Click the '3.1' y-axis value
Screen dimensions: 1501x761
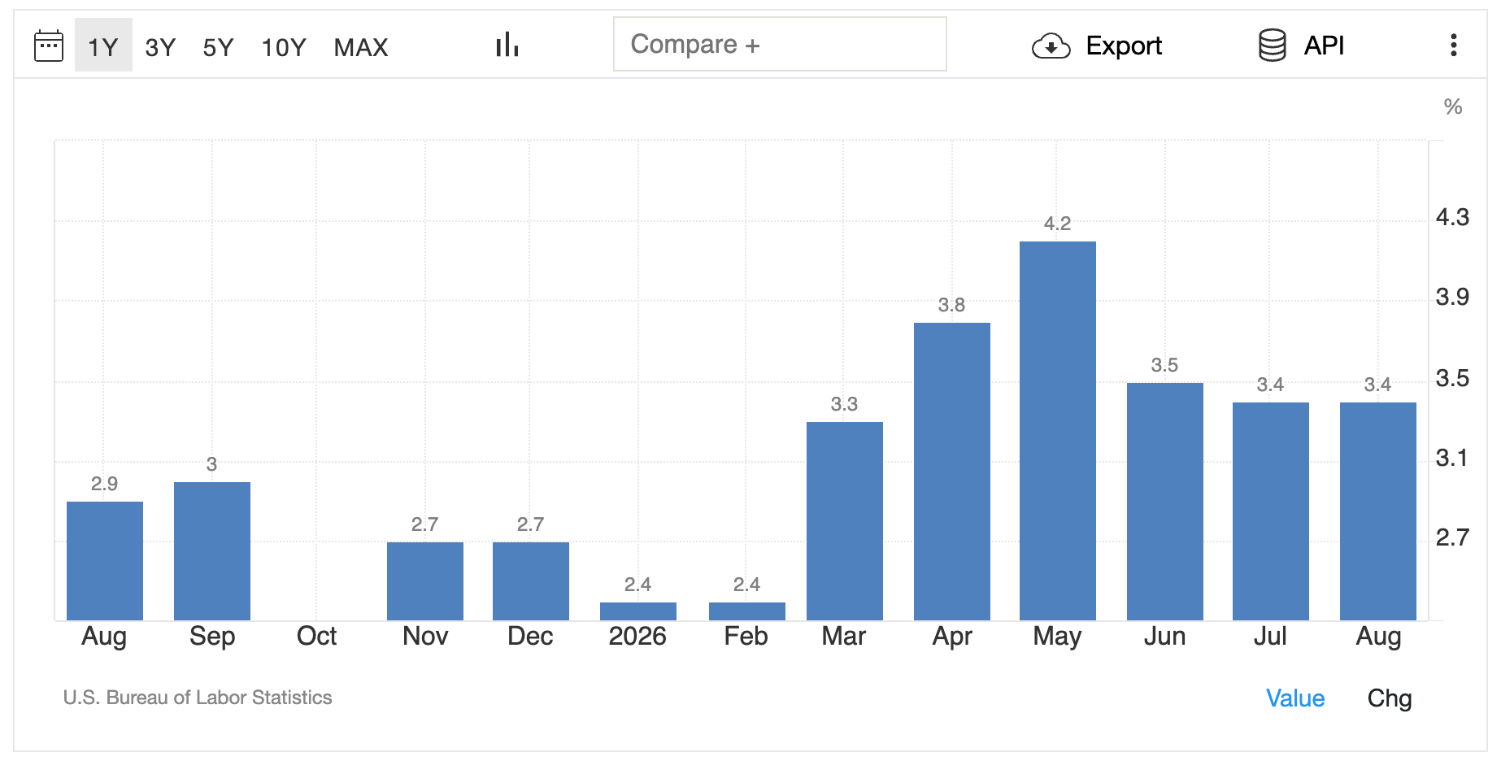pos(1452,458)
